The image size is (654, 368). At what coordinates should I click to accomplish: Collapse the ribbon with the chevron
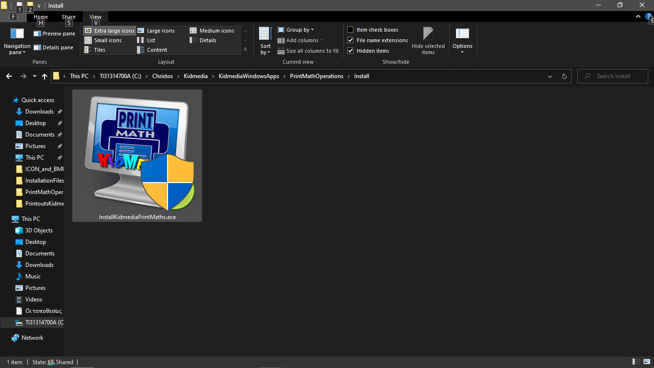pyautogui.click(x=638, y=16)
